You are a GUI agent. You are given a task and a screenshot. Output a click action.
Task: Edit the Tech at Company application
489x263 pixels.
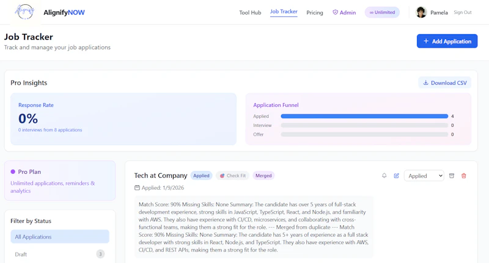click(396, 176)
